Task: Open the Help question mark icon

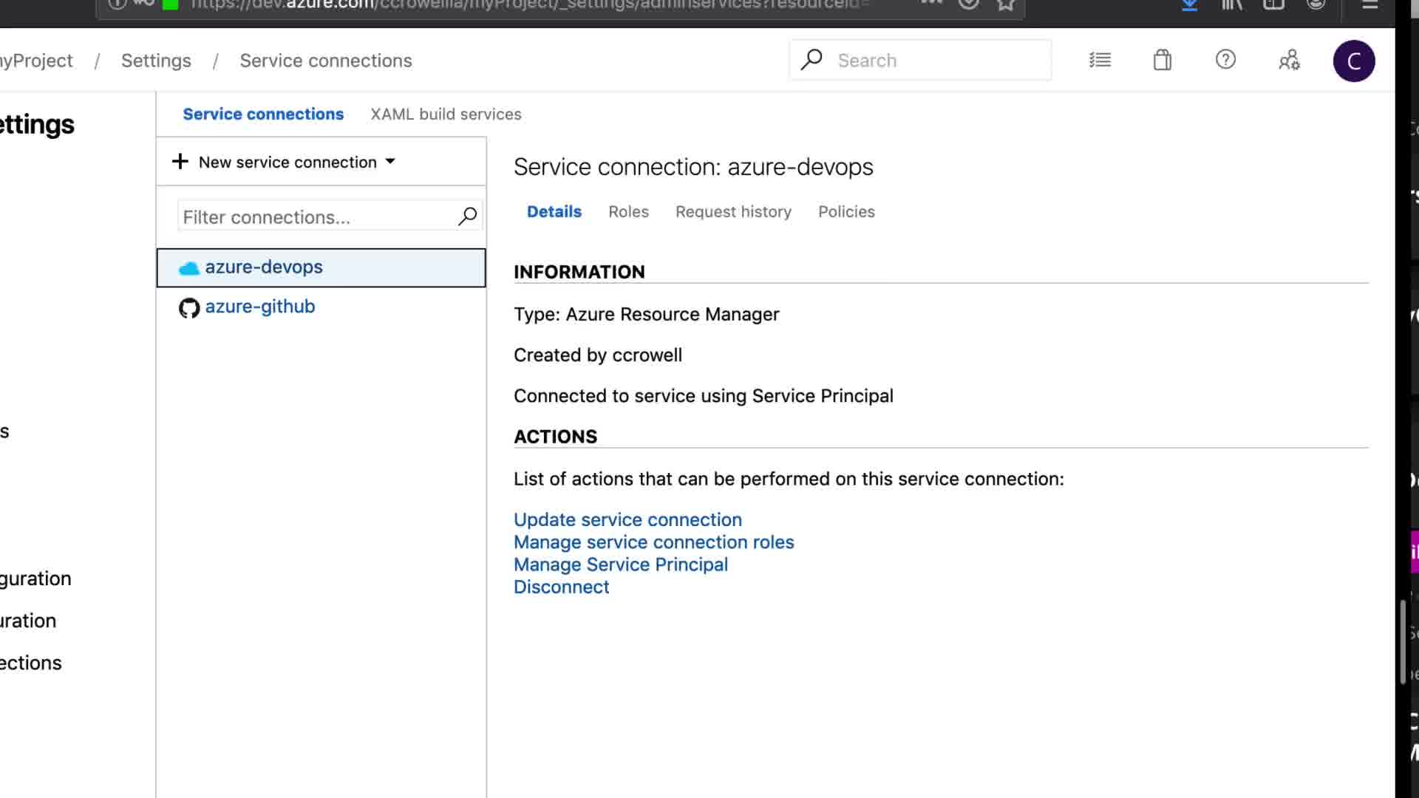Action: [1225, 60]
